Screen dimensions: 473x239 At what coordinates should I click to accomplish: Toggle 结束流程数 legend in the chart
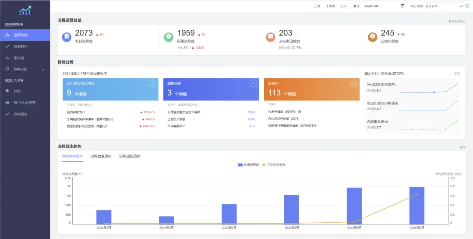pos(248,165)
